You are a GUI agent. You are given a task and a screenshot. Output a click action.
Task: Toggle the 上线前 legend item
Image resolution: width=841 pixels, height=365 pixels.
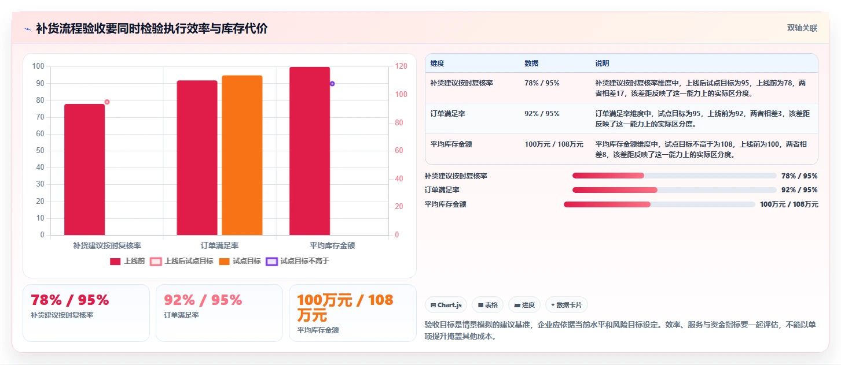127,261
